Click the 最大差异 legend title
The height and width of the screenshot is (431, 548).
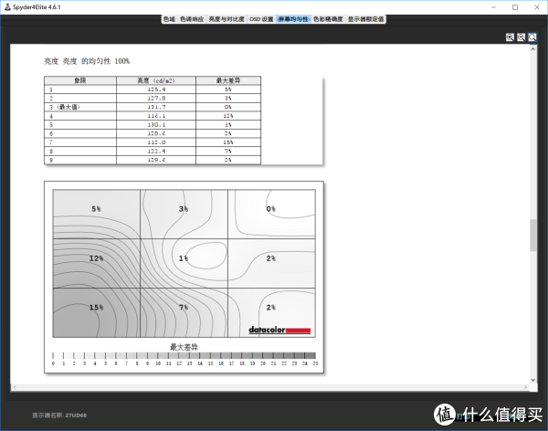pos(184,347)
